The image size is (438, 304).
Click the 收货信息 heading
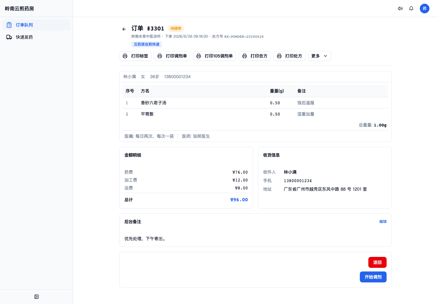click(271, 155)
